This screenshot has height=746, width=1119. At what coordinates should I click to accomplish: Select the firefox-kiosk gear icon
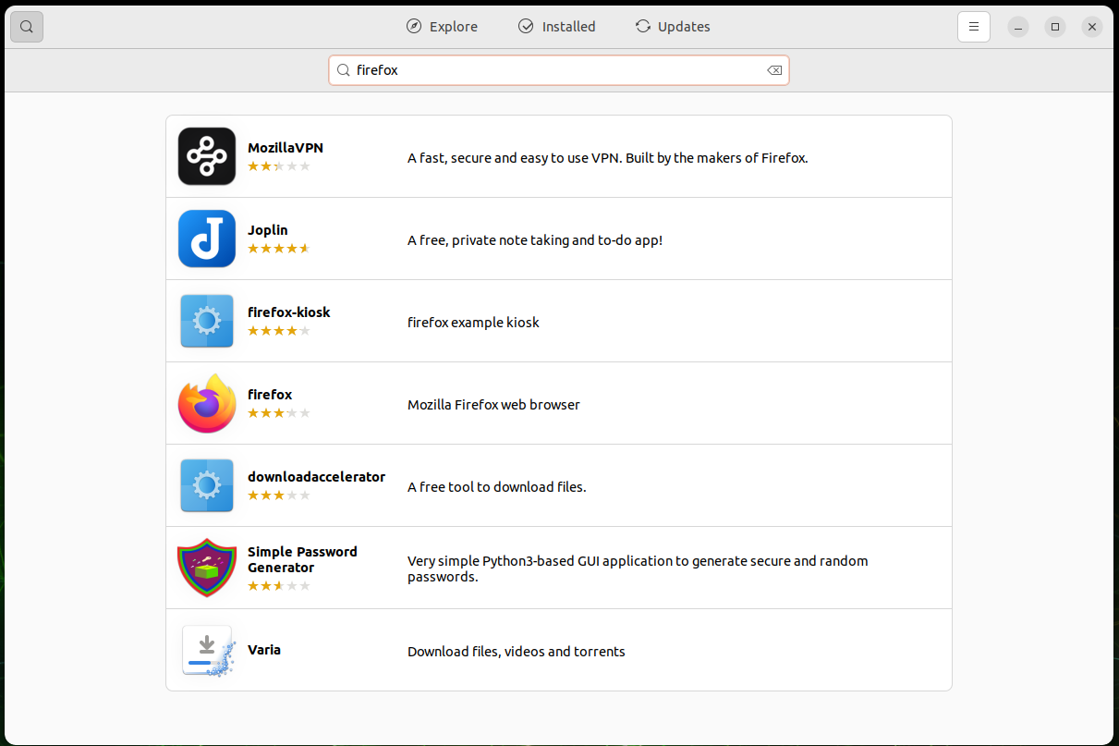point(207,321)
